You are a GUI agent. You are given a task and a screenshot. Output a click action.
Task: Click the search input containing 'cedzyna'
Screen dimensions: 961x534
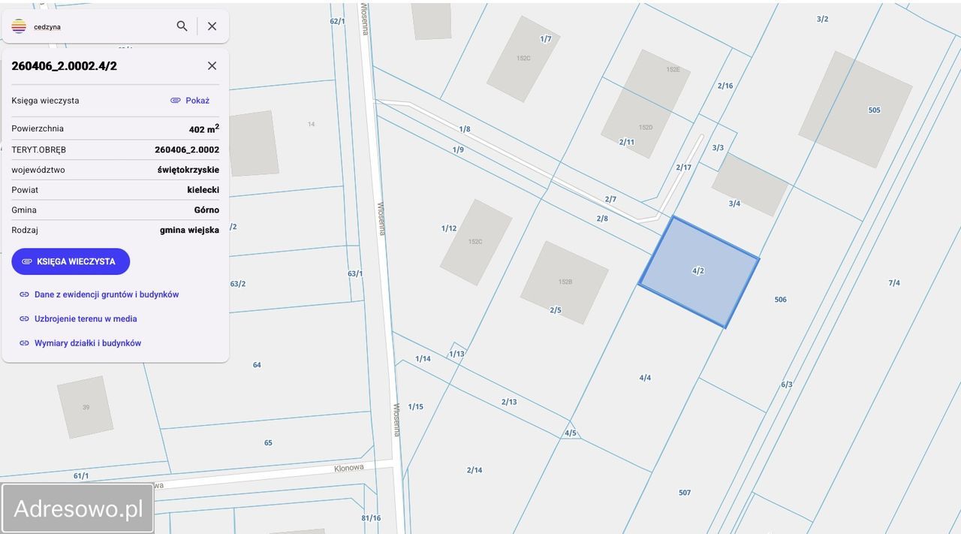[101, 26]
